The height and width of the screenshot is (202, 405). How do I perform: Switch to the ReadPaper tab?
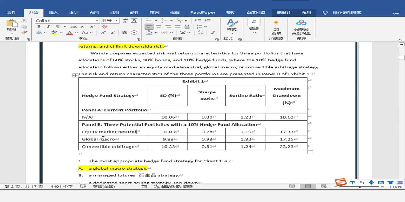[203, 13]
